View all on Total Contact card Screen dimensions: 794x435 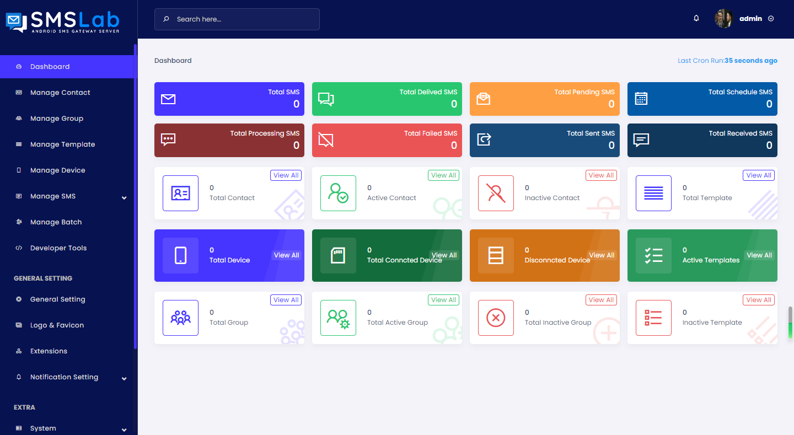(286, 175)
